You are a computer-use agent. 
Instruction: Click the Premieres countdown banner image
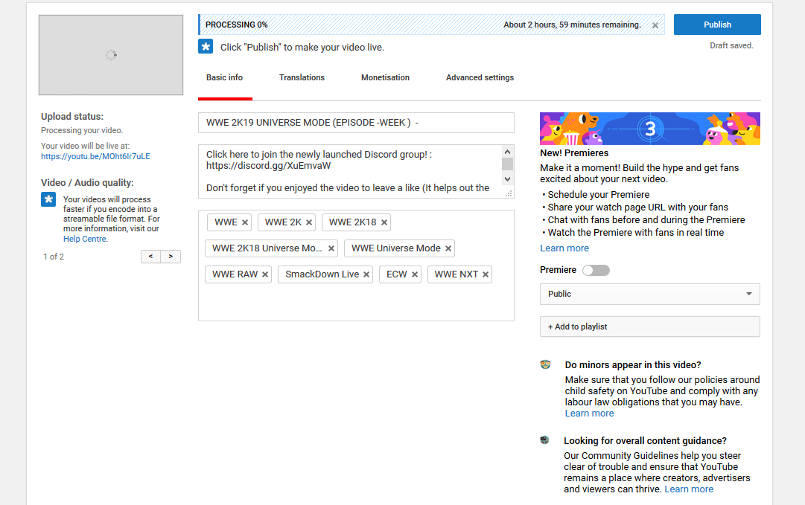650,128
